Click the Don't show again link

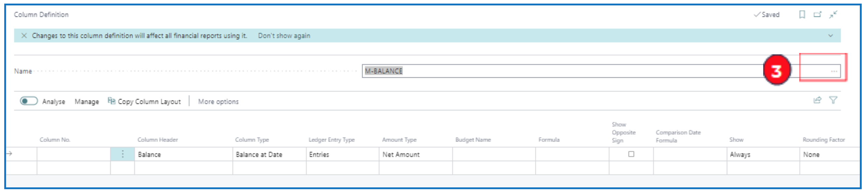(x=284, y=36)
